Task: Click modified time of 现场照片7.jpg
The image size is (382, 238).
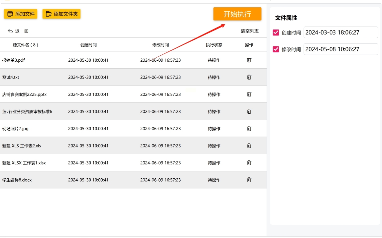Action: tap(161, 129)
